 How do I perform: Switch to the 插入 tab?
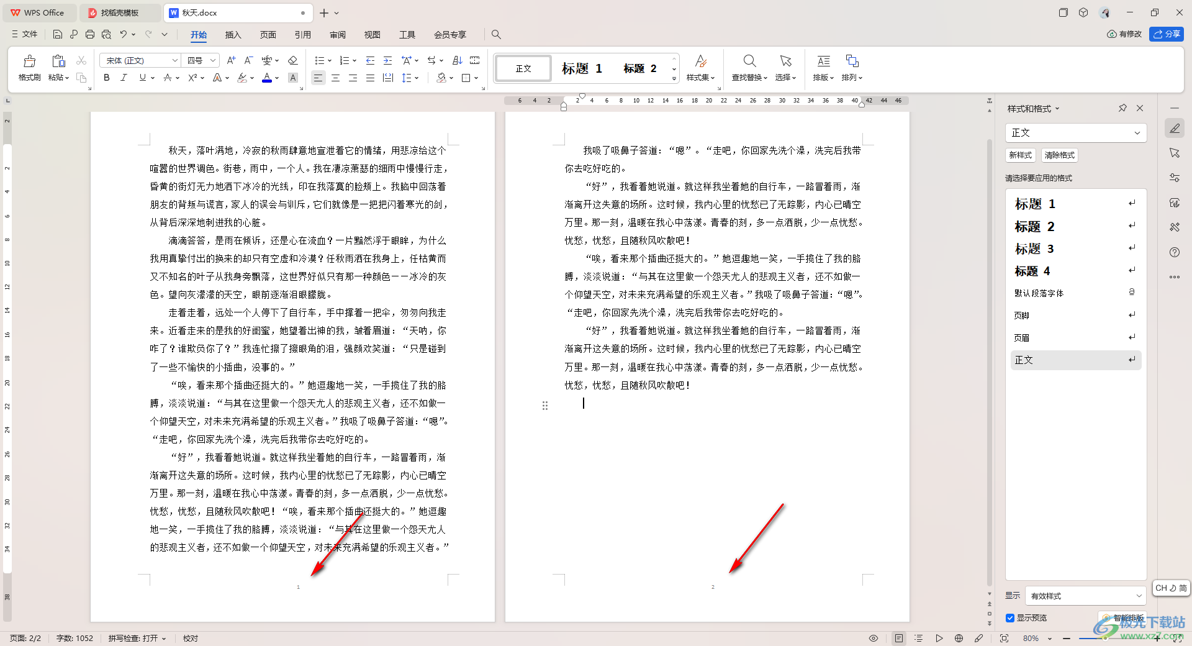[233, 35]
